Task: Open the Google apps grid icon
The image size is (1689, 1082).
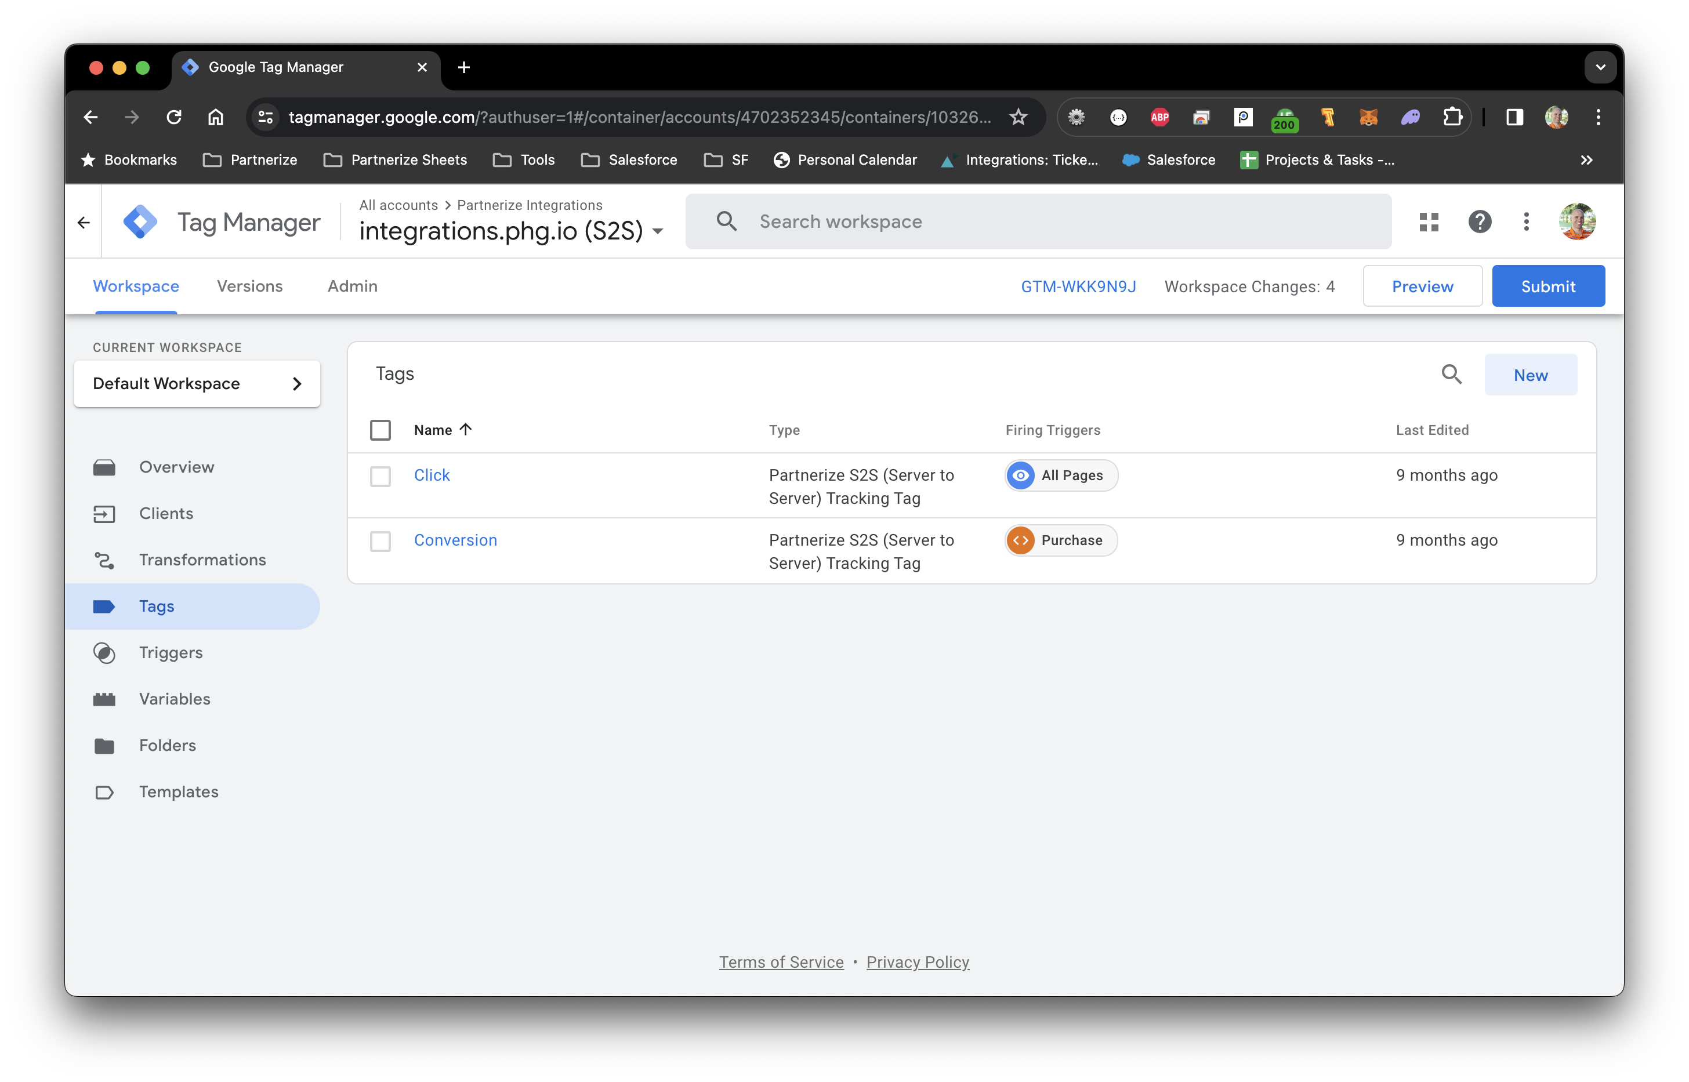Action: (1429, 222)
